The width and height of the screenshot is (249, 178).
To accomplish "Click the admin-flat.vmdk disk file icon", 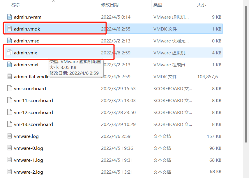I will pos(9,76).
